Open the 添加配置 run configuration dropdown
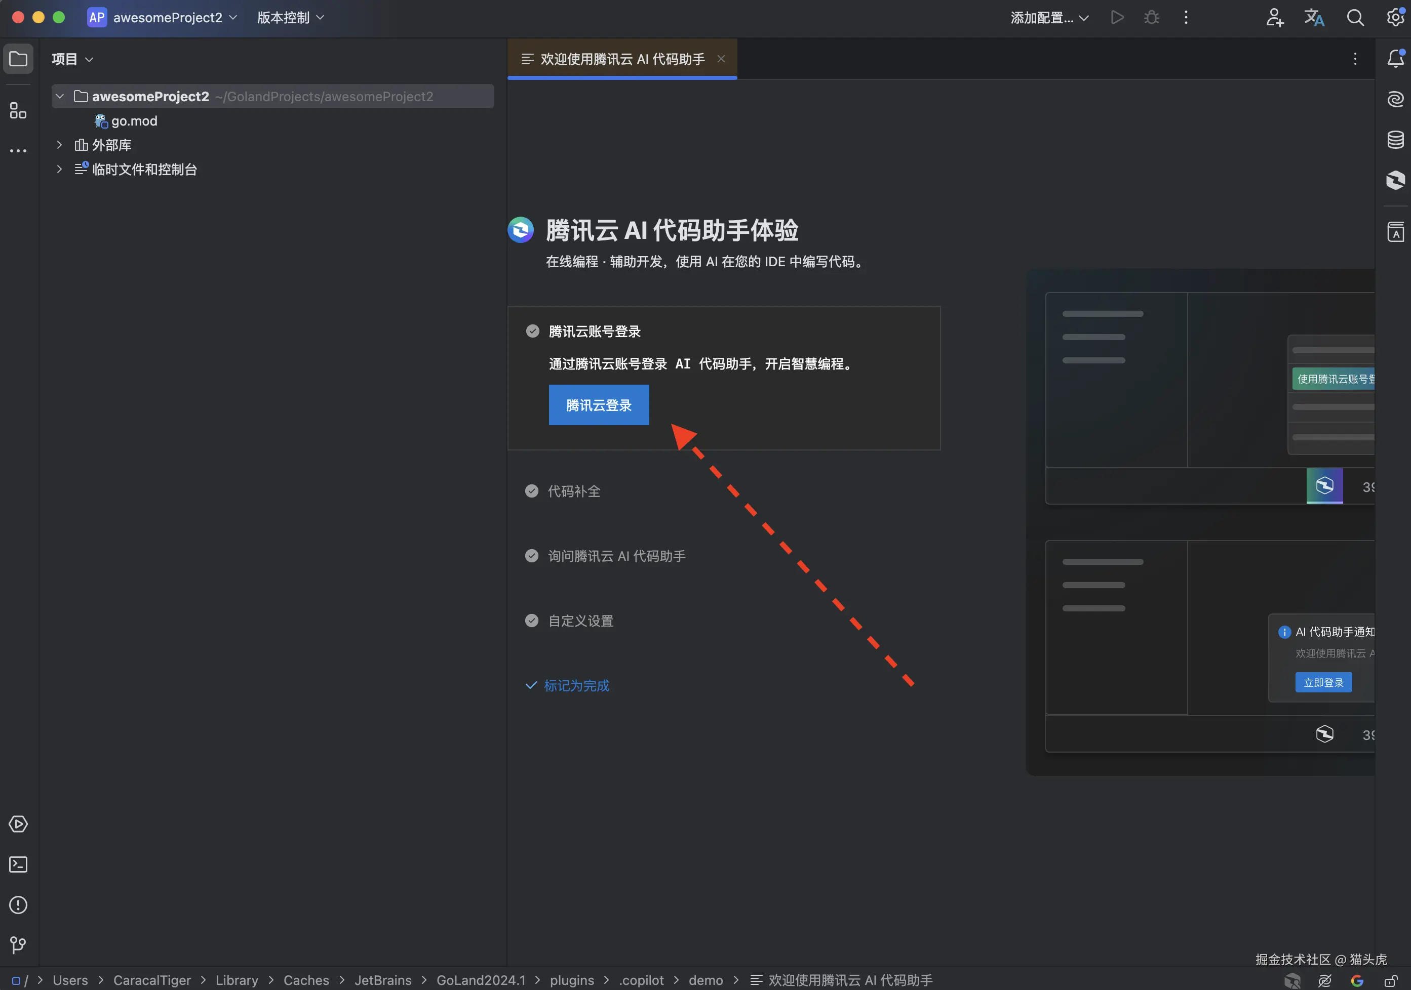The image size is (1411, 990). [x=1050, y=17]
